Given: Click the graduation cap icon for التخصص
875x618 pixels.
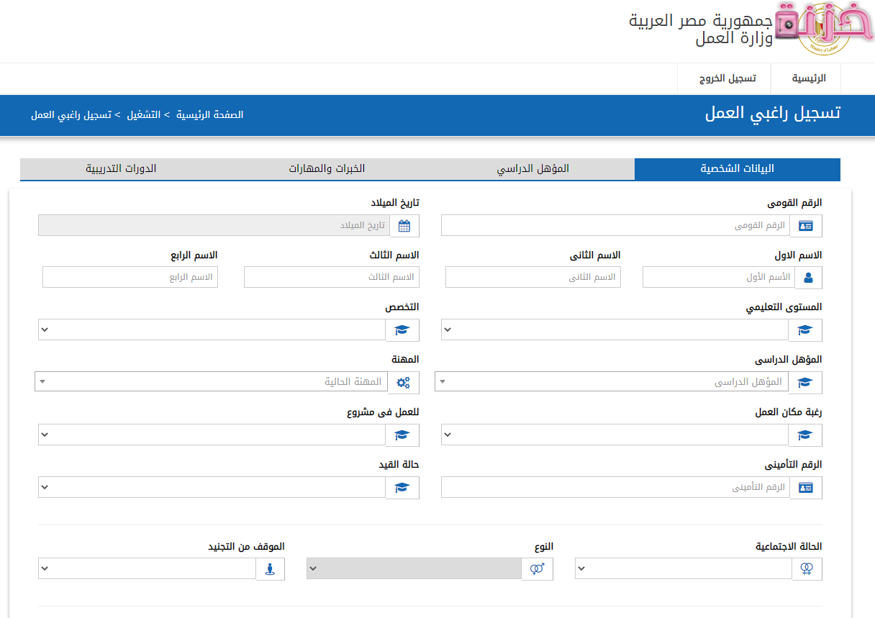Looking at the screenshot, I should [x=402, y=330].
